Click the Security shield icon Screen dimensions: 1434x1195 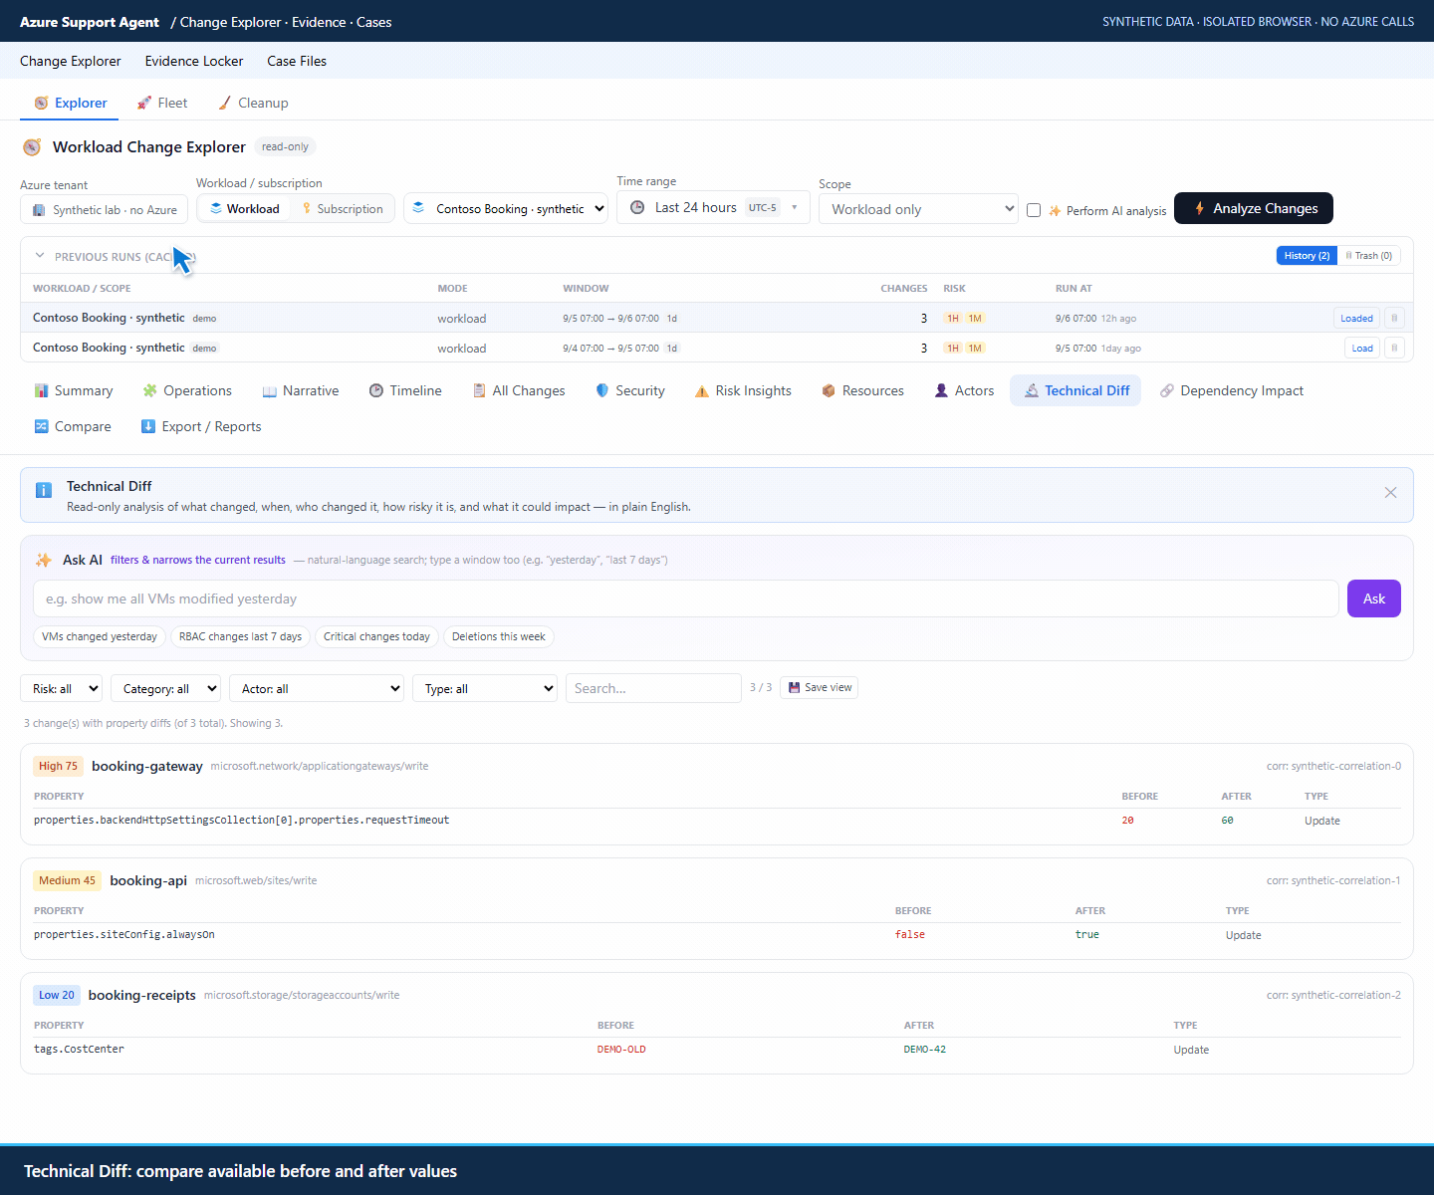tap(602, 390)
